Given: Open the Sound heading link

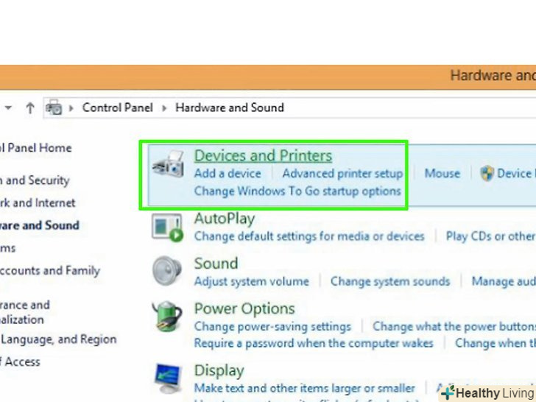Looking at the screenshot, I should point(216,264).
